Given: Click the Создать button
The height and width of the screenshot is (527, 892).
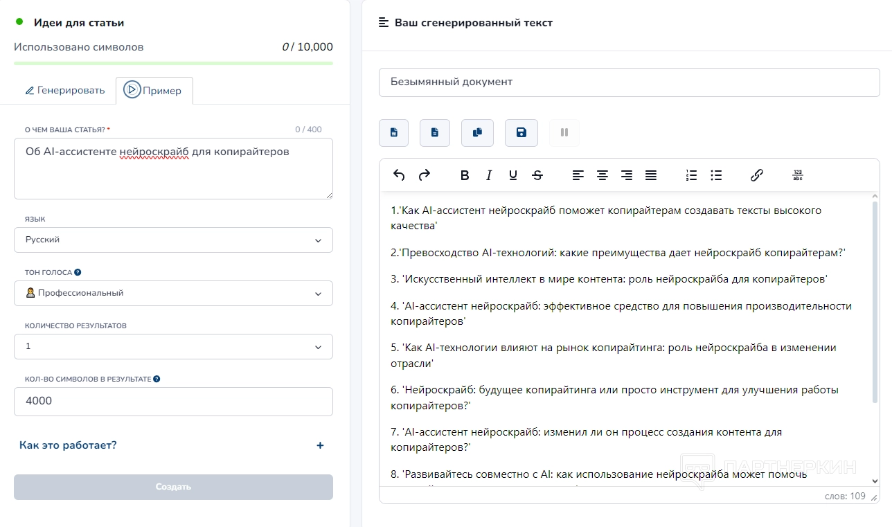Looking at the screenshot, I should coord(173,487).
